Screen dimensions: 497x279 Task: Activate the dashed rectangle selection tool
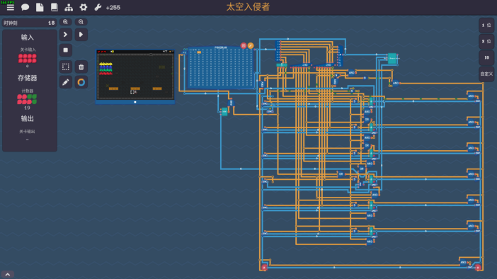point(66,67)
